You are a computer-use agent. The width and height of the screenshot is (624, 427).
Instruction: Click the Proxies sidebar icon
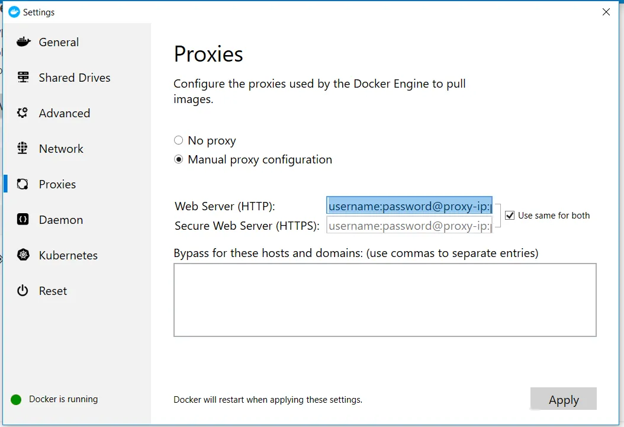tap(23, 184)
